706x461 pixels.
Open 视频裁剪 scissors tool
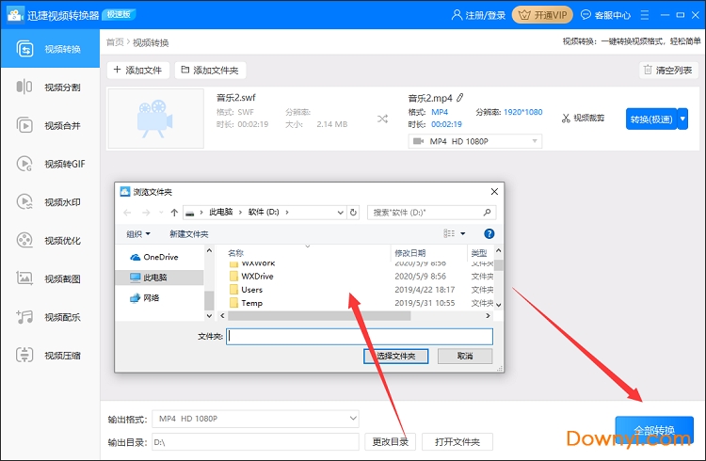(583, 118)
